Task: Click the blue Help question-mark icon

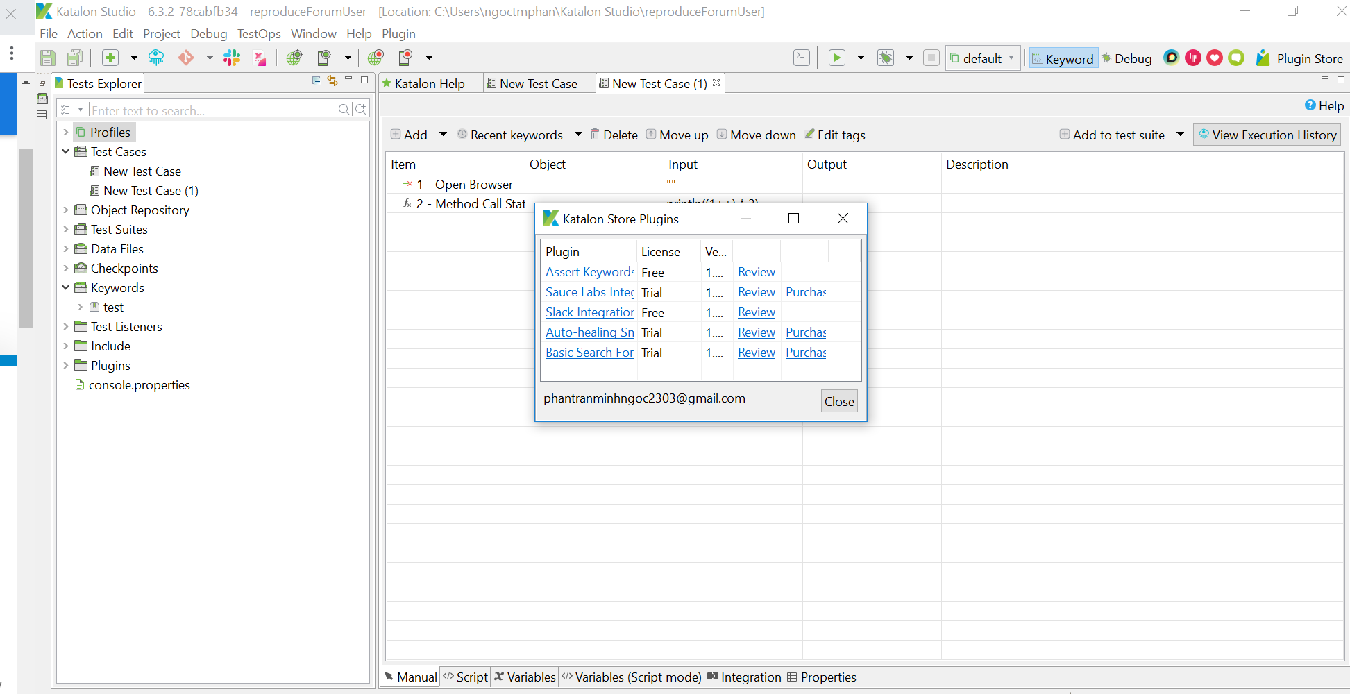Action: (x=1310, y=105)
